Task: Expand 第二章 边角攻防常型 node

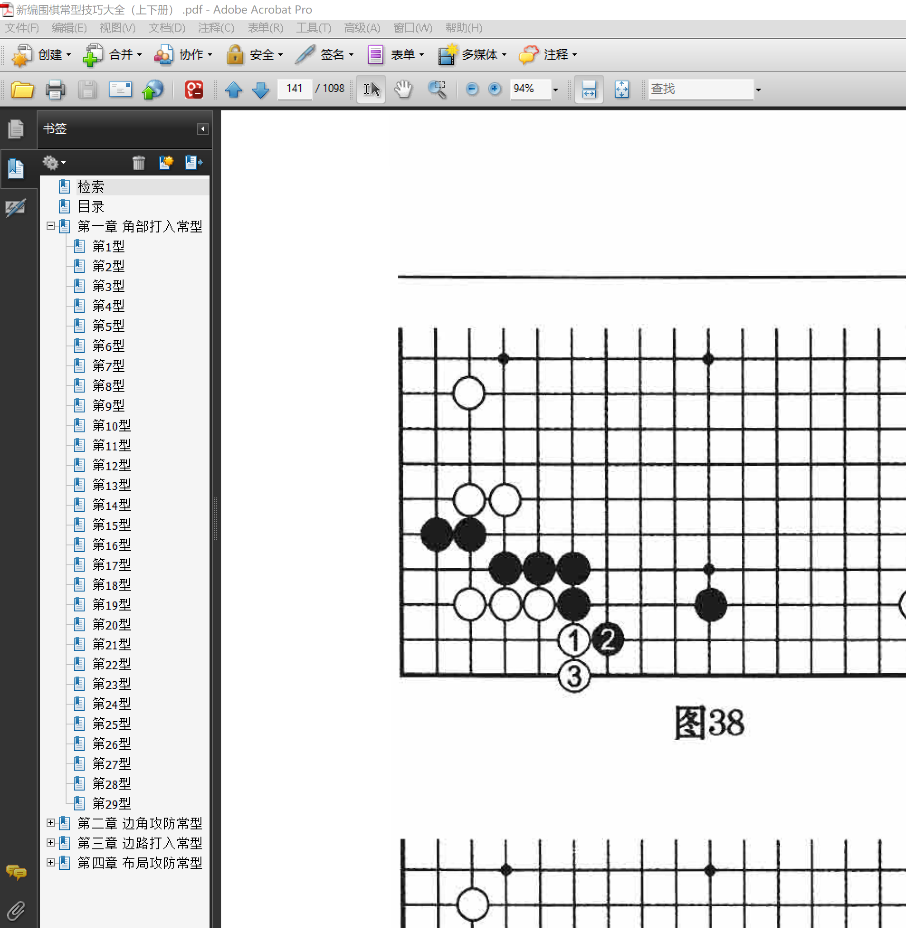Action: pos(50,823)
